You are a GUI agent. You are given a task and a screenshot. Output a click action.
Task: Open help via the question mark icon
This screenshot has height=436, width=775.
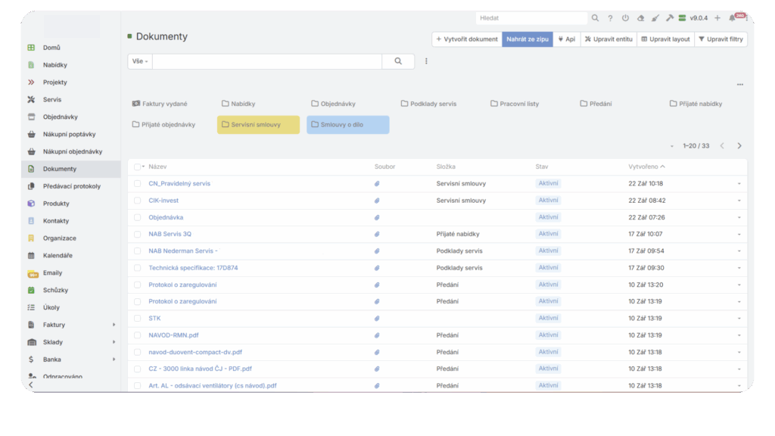pyautogui.click(x=610, y=18)
